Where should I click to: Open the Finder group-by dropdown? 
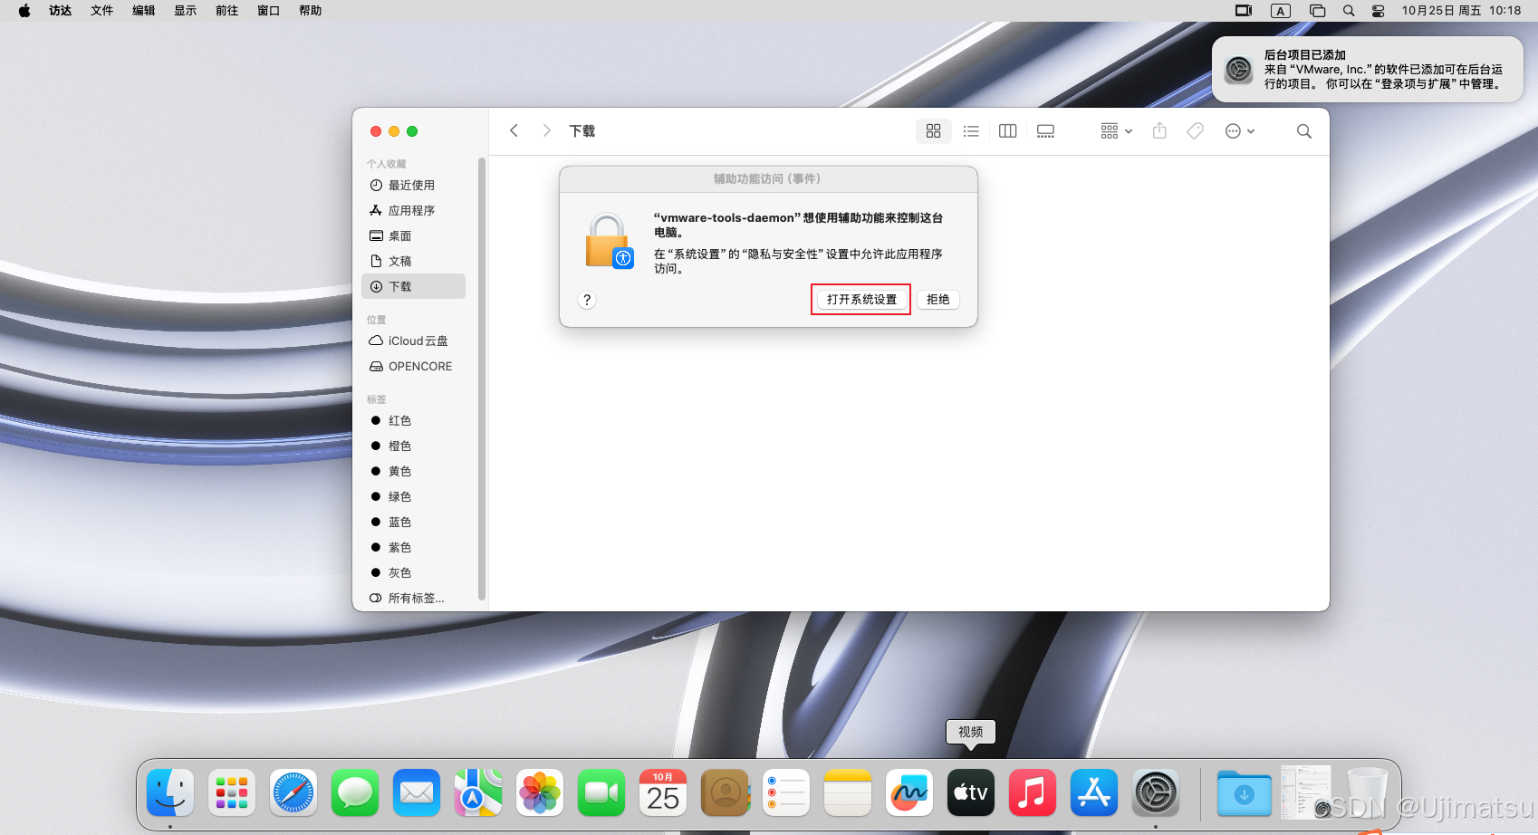click(1116, 131)
